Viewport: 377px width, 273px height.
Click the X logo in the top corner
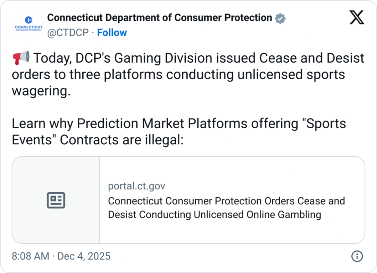click(x=357, y=17)
